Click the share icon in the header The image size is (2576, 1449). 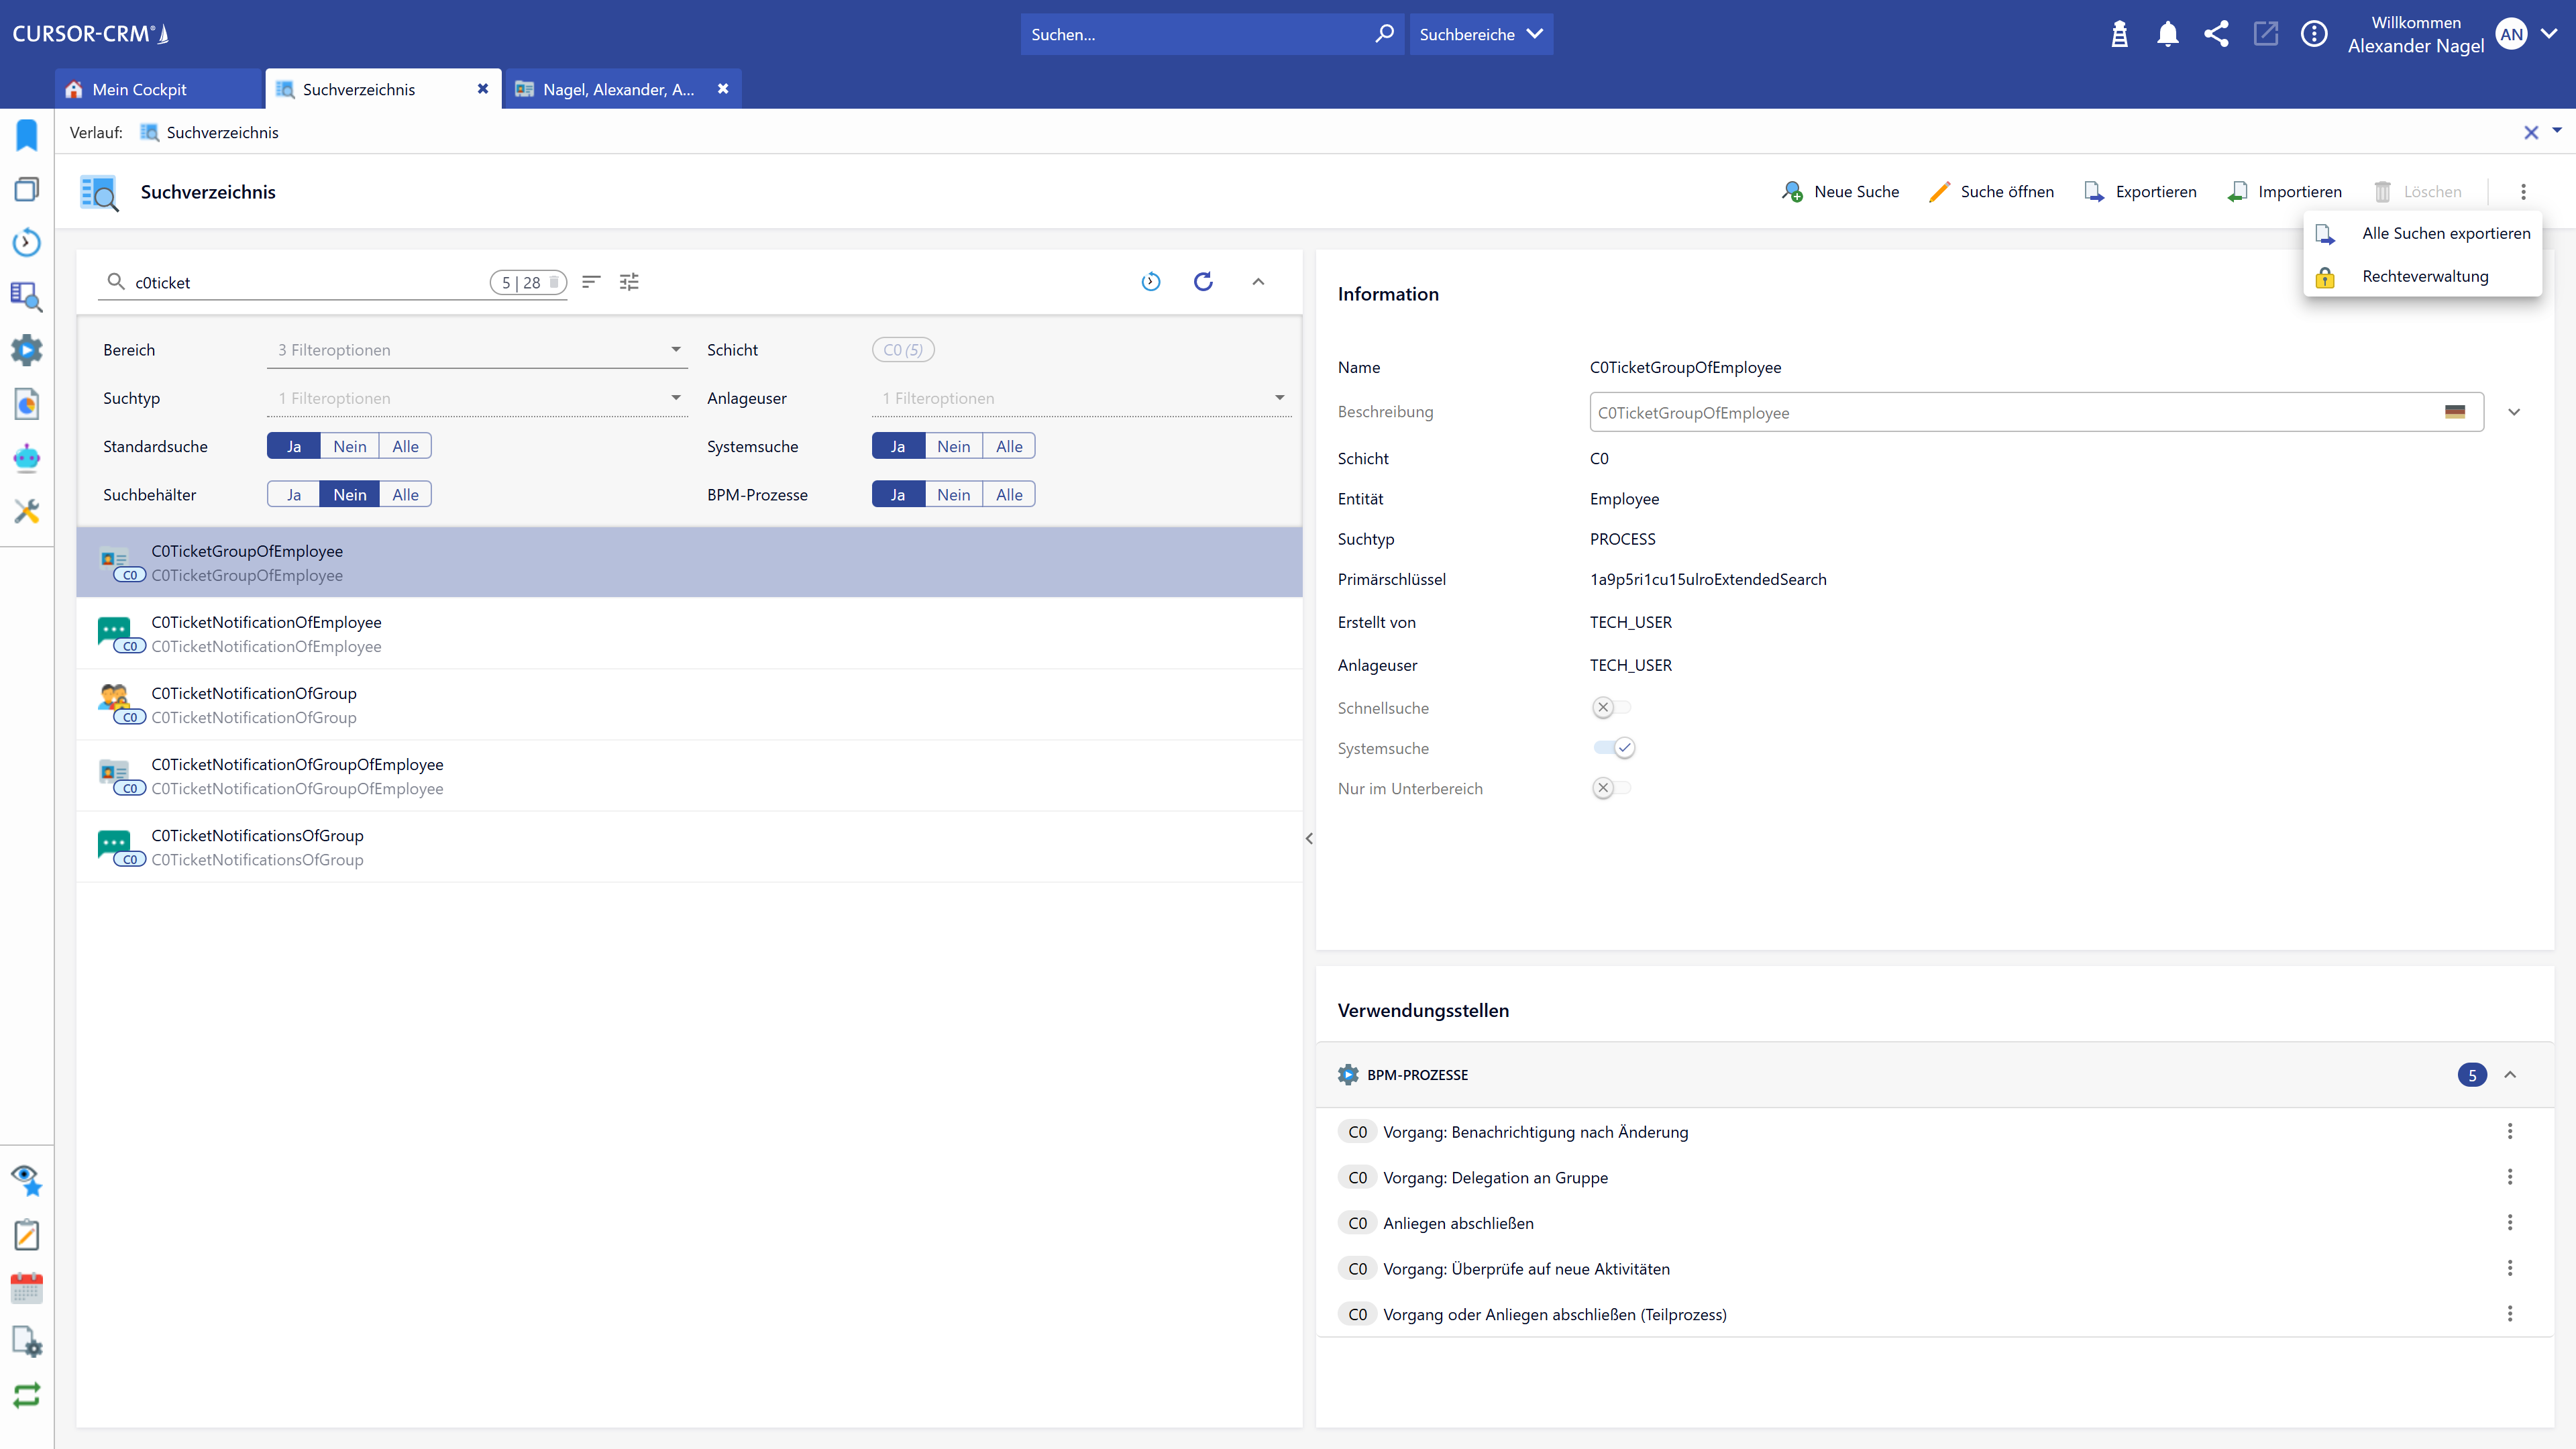[2216, 35]
